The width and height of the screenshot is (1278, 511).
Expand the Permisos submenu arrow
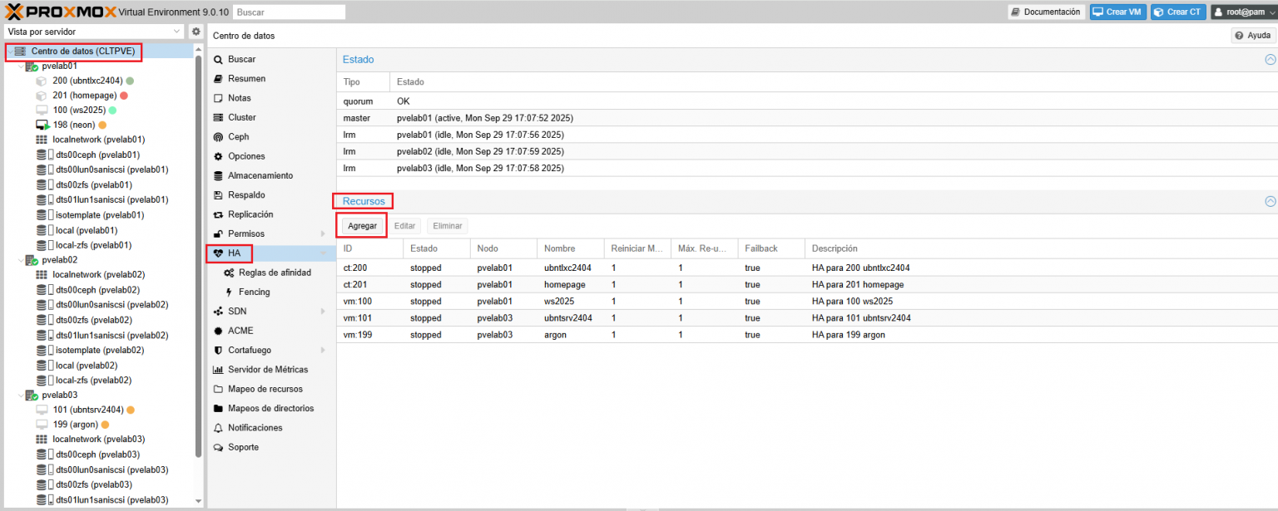click(323, 233)
